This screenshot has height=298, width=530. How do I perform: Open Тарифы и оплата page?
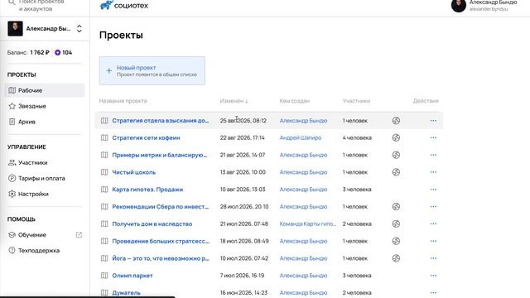coord(45,178)
